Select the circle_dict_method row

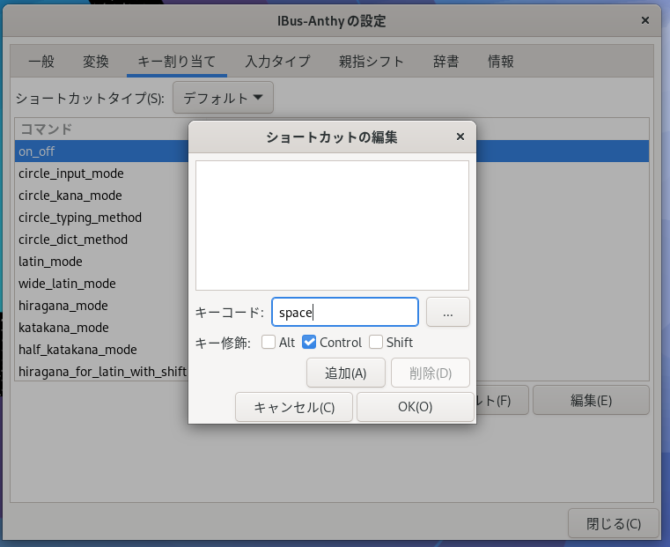(x=102, y=240)
